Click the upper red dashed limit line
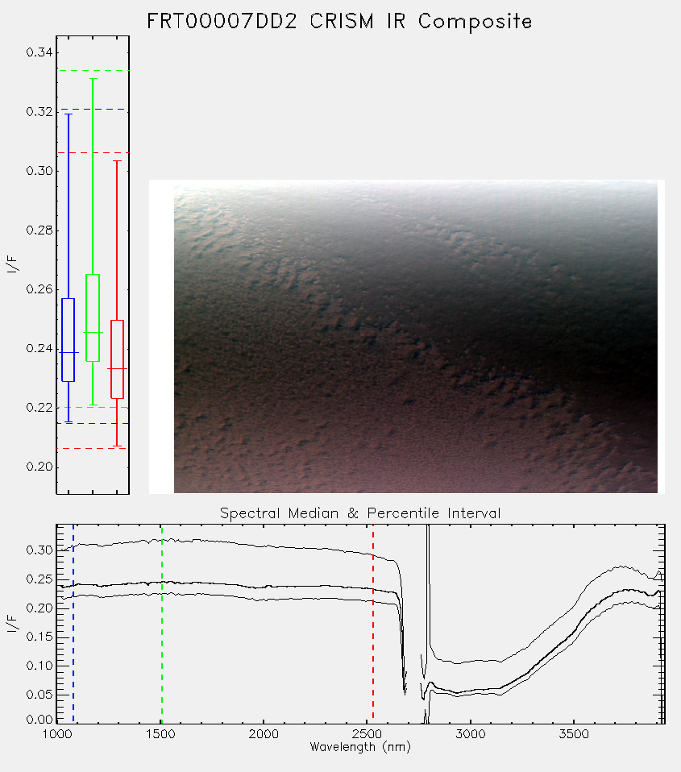The height and width of the screenshot is (772, 681). [93, 152]
